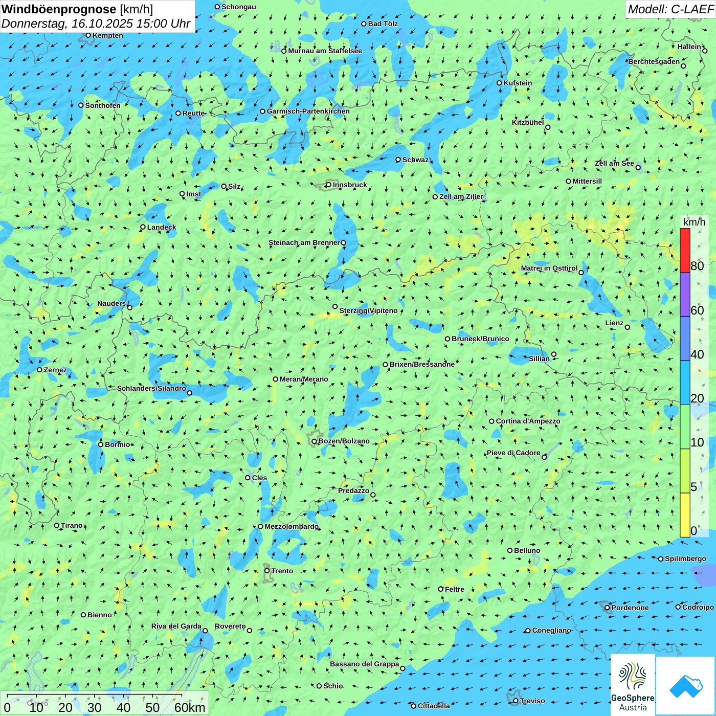Select the Sillian marker
Viewport: 716px width, 716px height.
pyautogui.click(x=554, y=354)
